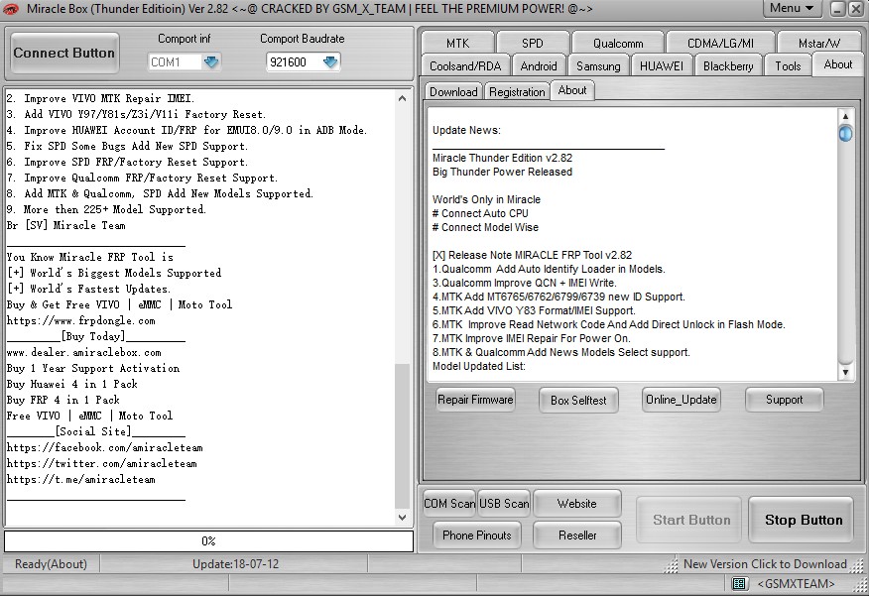Open the Qualcomm tab

click(618, 44)
